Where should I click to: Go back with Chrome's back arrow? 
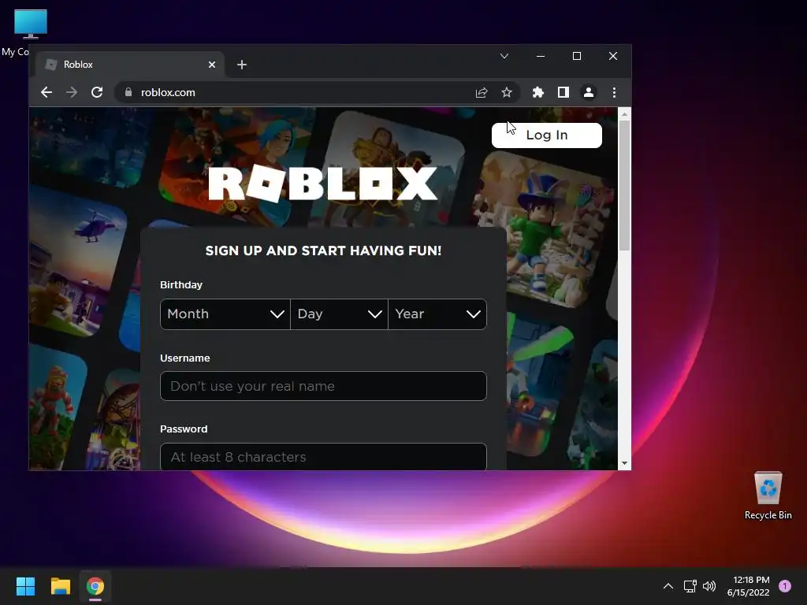[46, 93]
